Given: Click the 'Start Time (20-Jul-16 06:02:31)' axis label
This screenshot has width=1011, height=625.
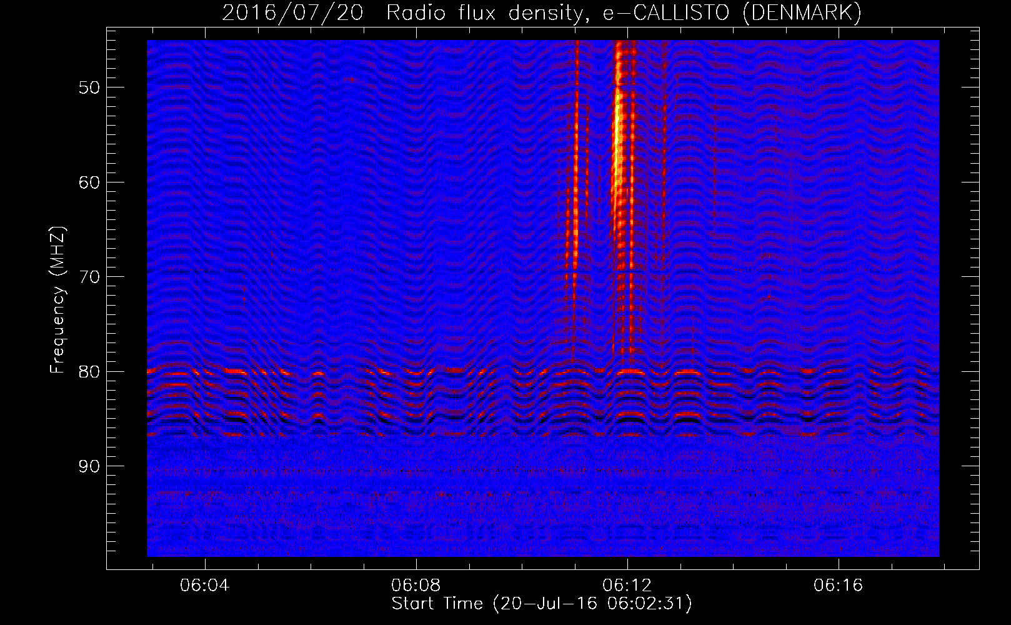Looking at the screenshot, I should (542, 604).
